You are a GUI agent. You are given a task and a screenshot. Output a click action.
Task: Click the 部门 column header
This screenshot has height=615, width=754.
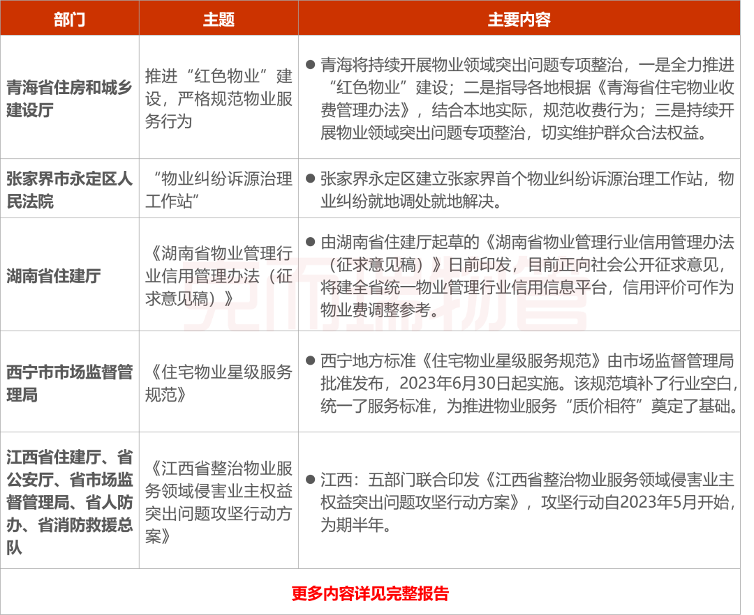[70, 18]
